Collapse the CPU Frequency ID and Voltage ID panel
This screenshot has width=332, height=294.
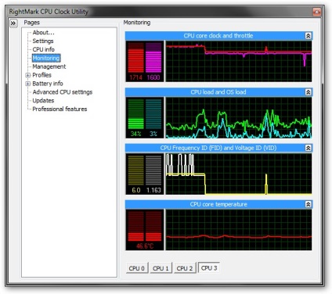[308, 148]
